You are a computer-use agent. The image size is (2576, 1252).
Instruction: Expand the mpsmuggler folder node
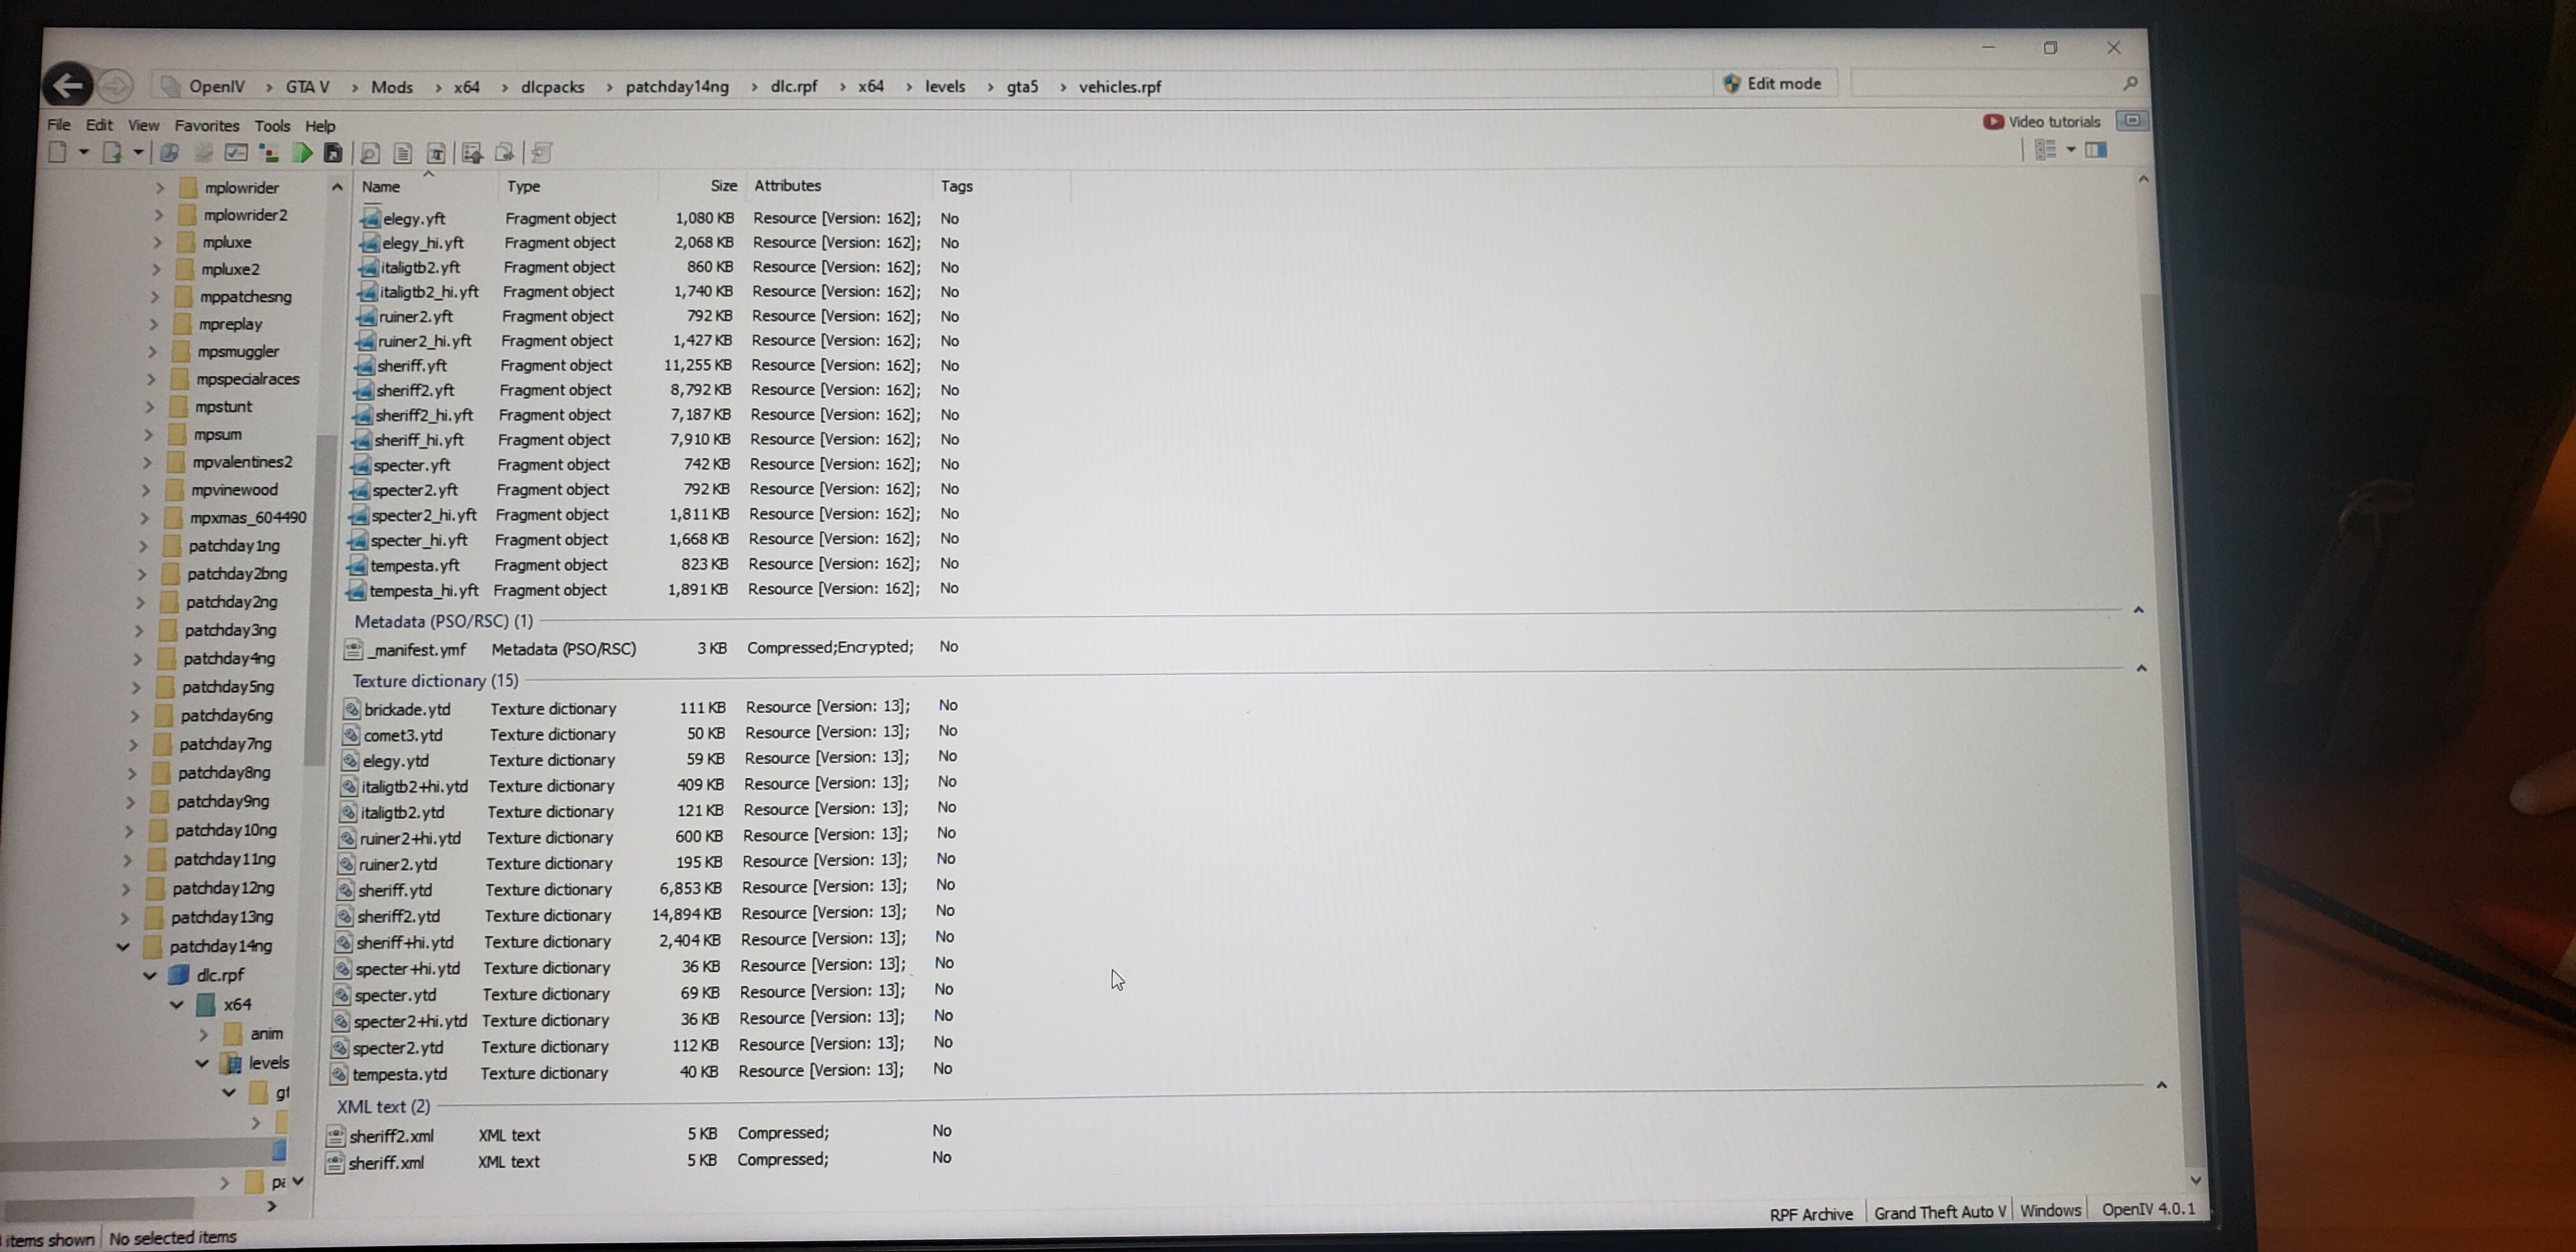pos(152,352)
